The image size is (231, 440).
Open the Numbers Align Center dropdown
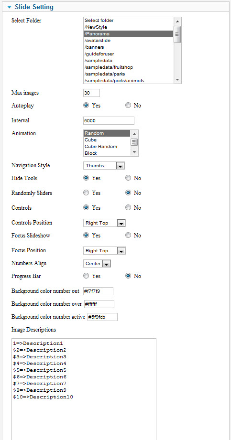(x=97, y=264)
